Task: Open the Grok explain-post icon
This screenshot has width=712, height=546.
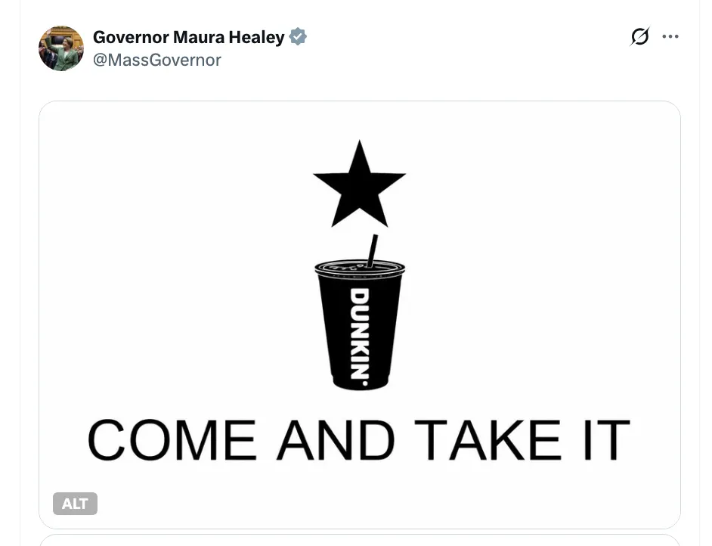Action: coord(639,36)
